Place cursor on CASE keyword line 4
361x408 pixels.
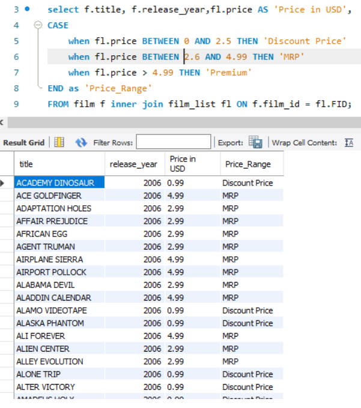tap(58, 25)
